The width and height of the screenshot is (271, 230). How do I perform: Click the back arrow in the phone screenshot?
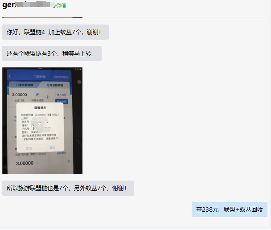(10, 77)
